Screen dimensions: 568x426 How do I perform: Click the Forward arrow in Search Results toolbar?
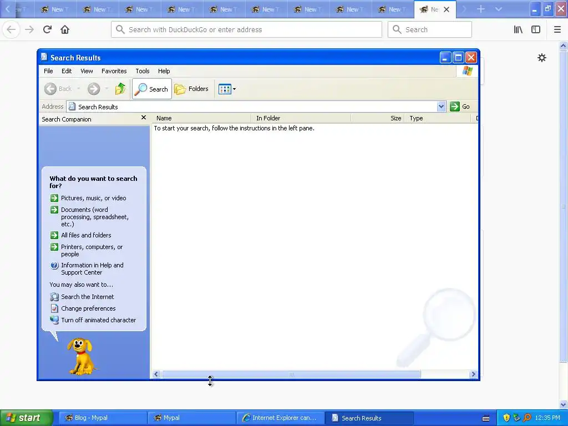pyautogui.click(x=93, y=89)
